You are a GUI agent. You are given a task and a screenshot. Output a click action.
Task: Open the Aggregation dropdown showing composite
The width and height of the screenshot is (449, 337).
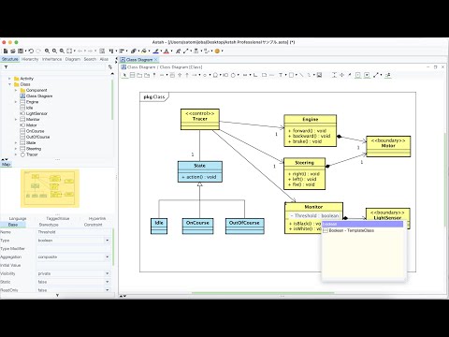107,256
